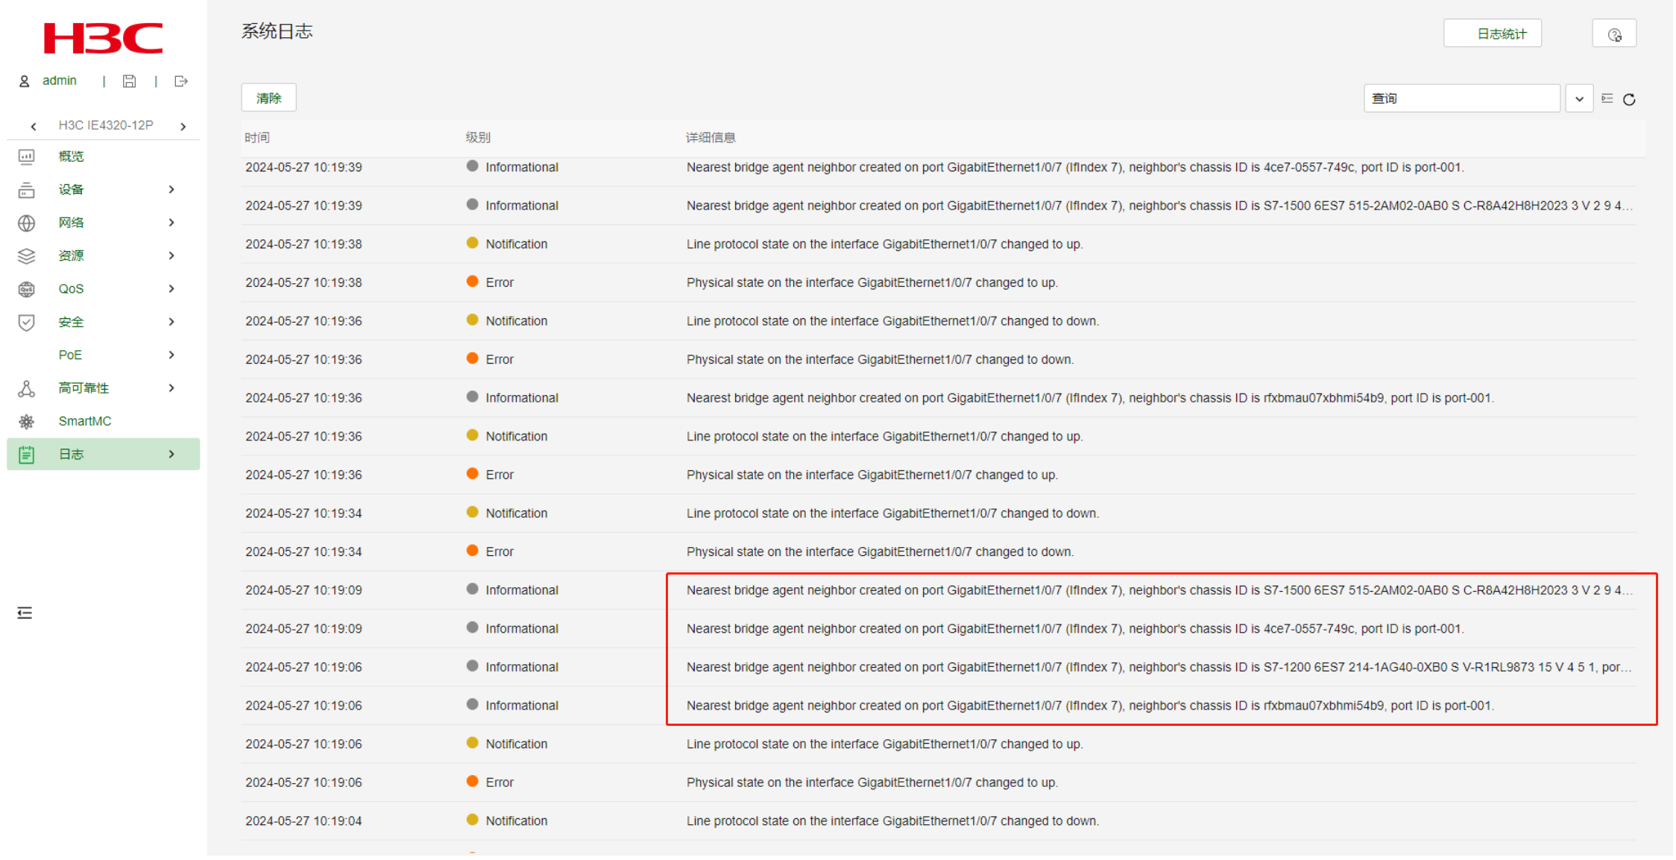Screen dimensions: 1676x860
Task: Open the search dropdown arrow next to 查询
Action: click(x=1579, y=98)
